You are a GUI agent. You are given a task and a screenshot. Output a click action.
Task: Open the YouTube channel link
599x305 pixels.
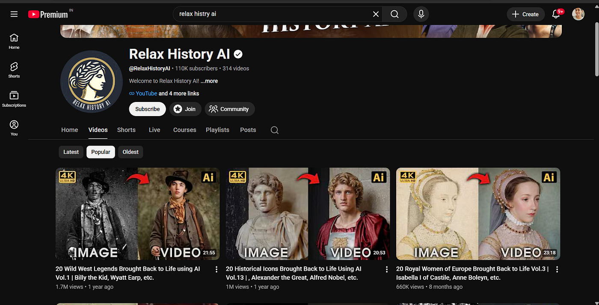[146, 93]
